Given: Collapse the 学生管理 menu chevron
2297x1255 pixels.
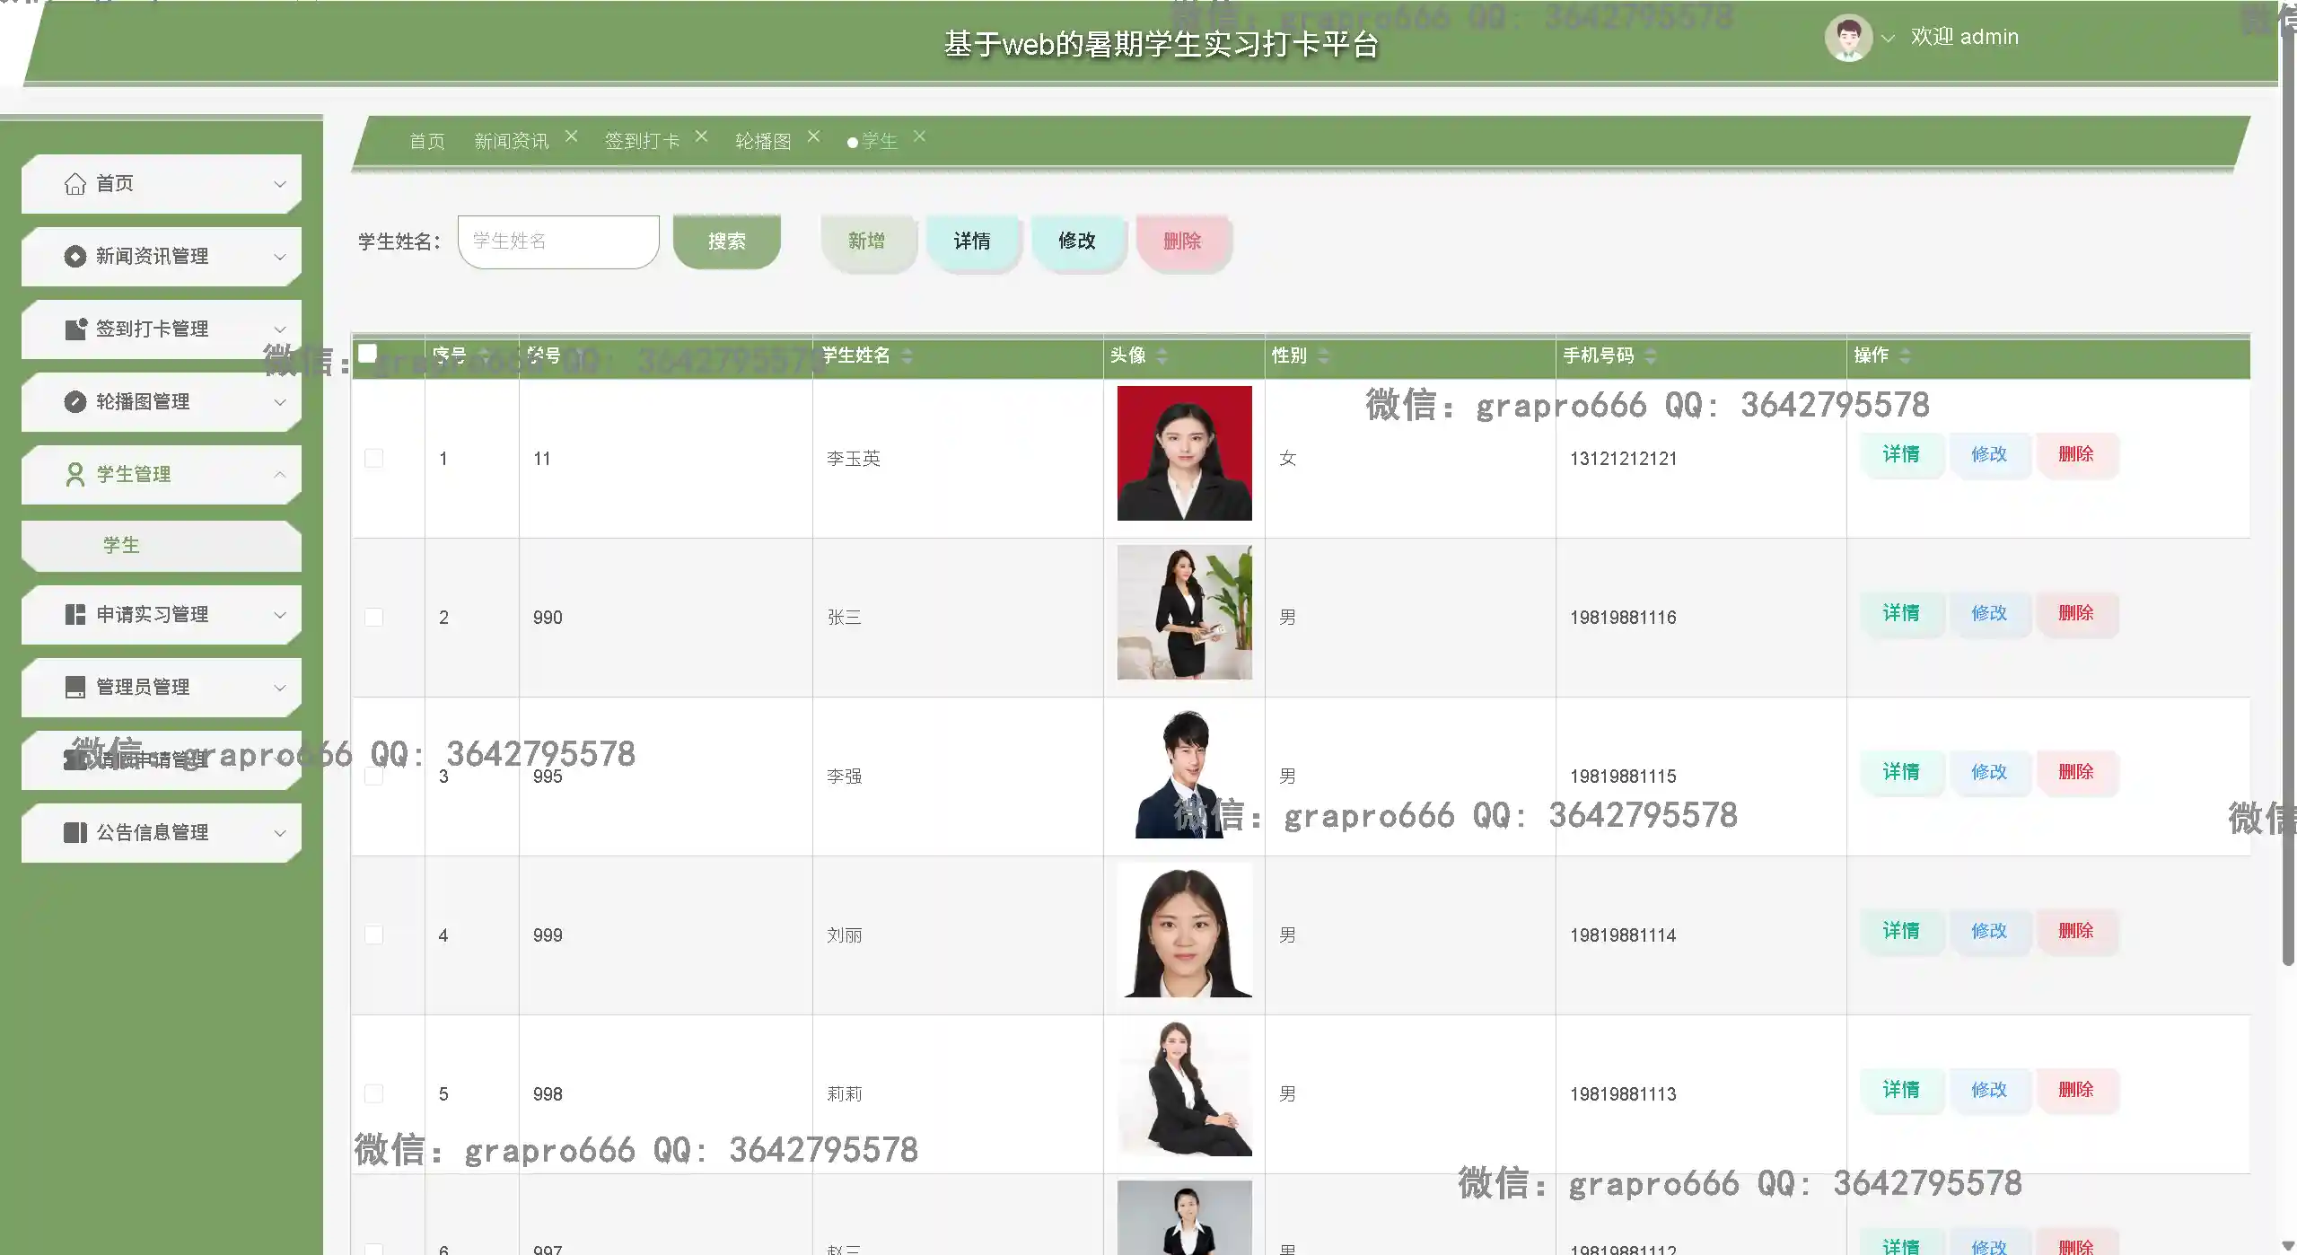Looking at the screenshot, I should tap(280, 475).
